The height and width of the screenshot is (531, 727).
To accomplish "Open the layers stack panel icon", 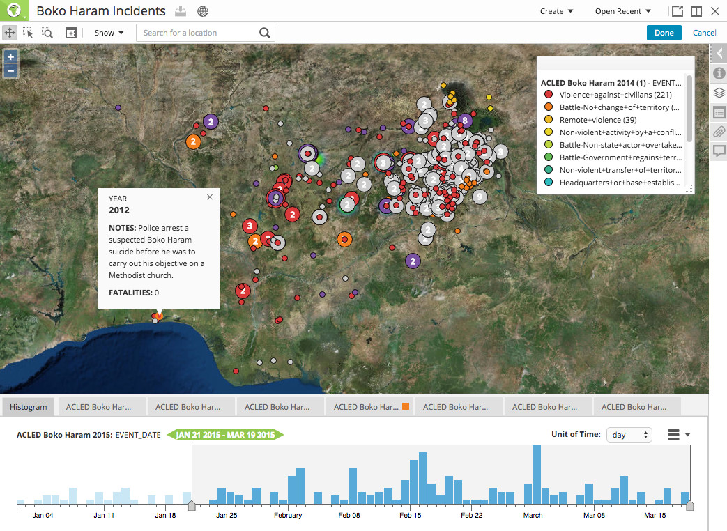I will pos(719,93).
